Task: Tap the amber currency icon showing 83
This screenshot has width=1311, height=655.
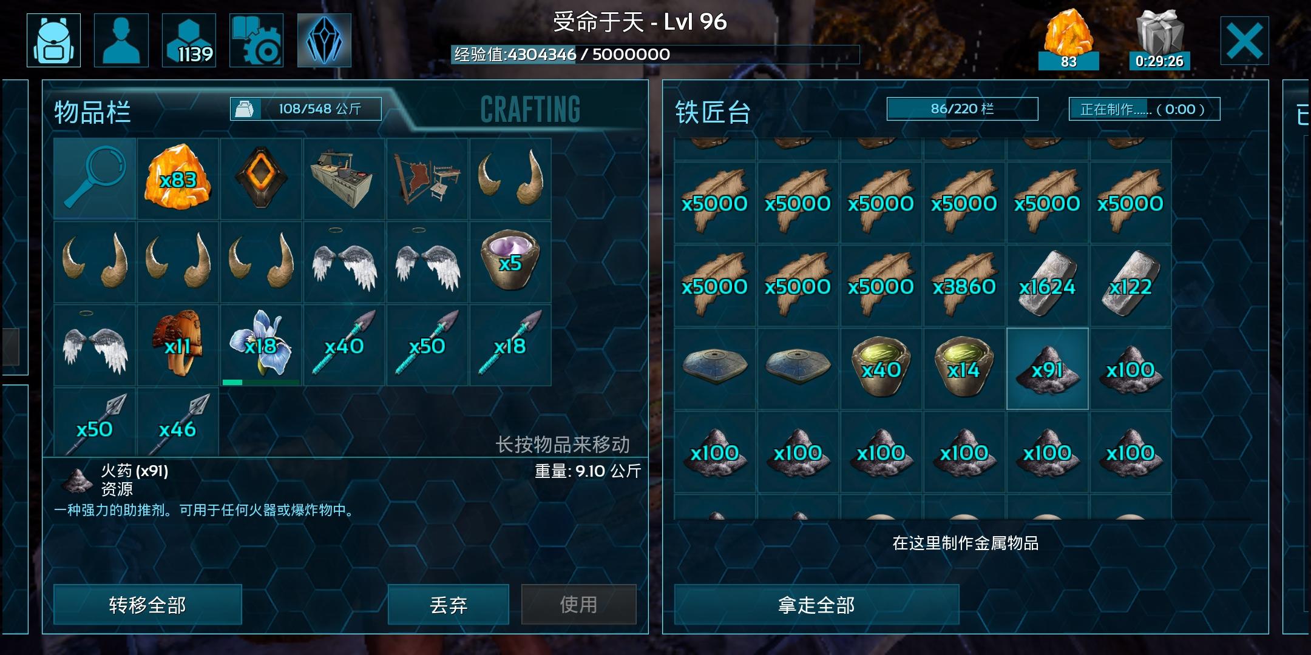Action: [x=1068, y=40]
